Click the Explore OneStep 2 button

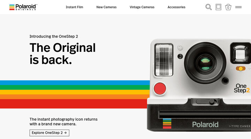[x=49, y=133]
